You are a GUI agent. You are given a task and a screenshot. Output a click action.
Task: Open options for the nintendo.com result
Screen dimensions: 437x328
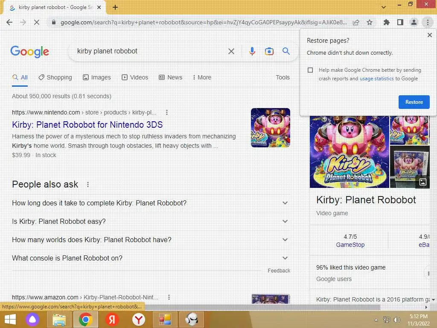[167, 112]
